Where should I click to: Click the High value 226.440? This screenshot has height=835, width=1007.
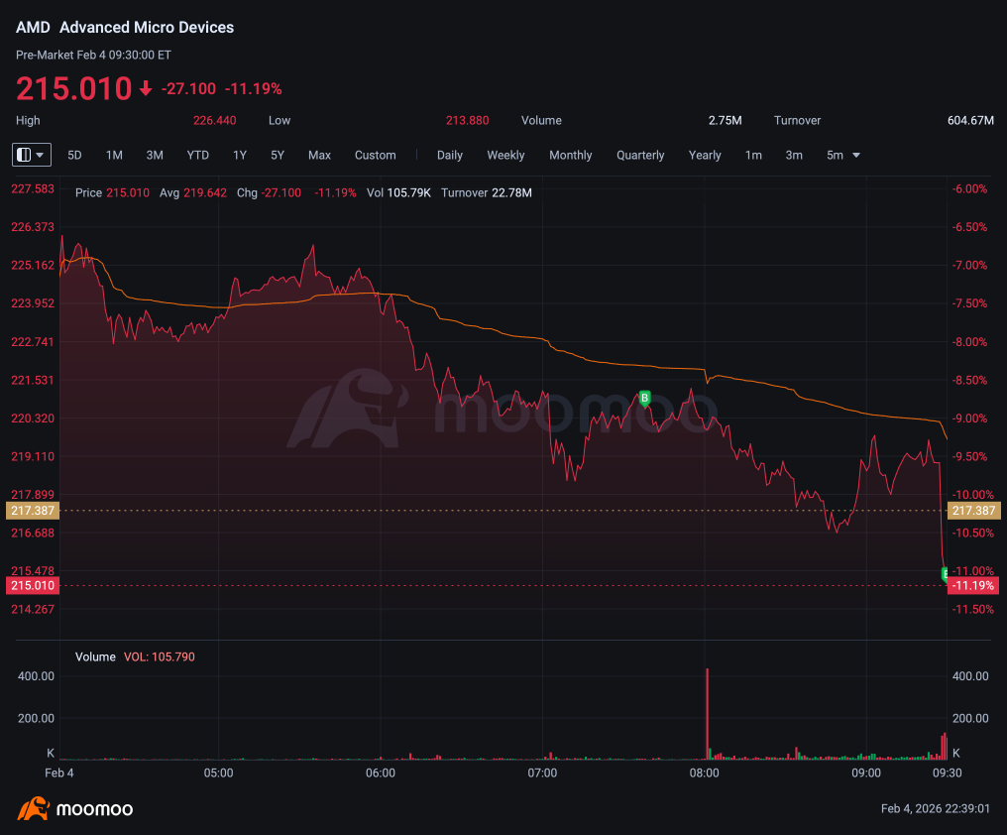[214, 120]
